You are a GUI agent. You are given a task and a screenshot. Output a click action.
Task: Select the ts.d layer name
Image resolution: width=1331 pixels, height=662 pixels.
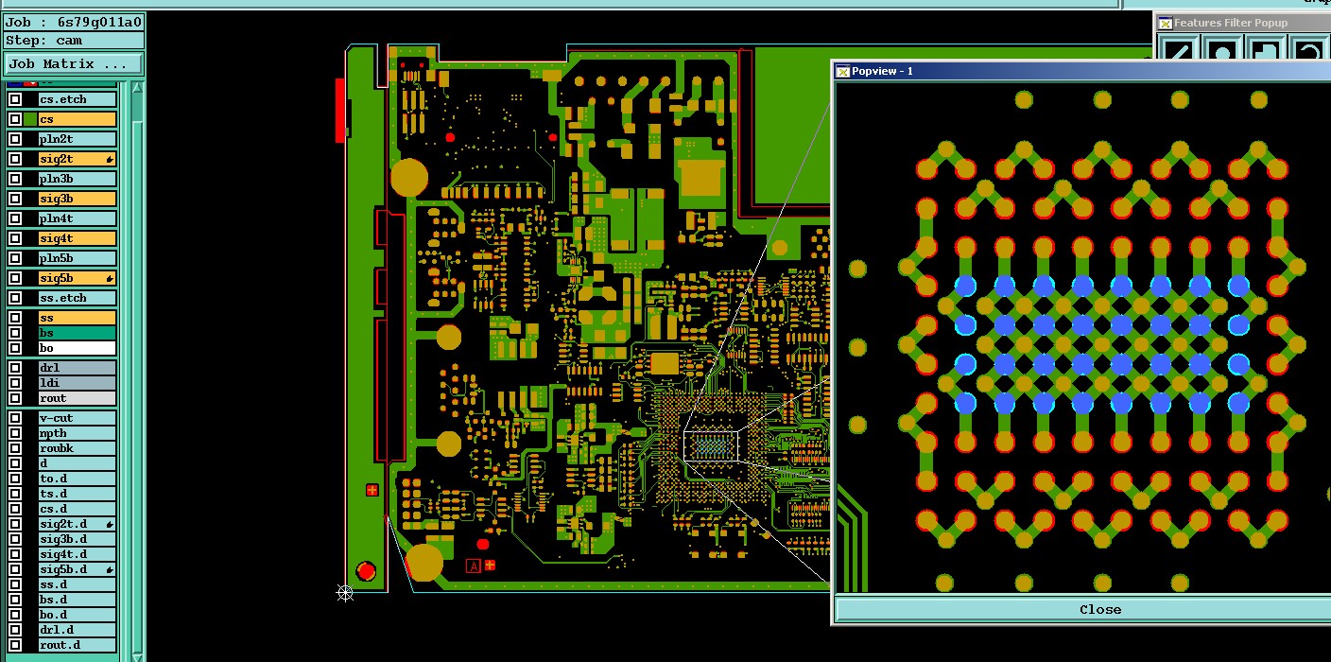78,494
